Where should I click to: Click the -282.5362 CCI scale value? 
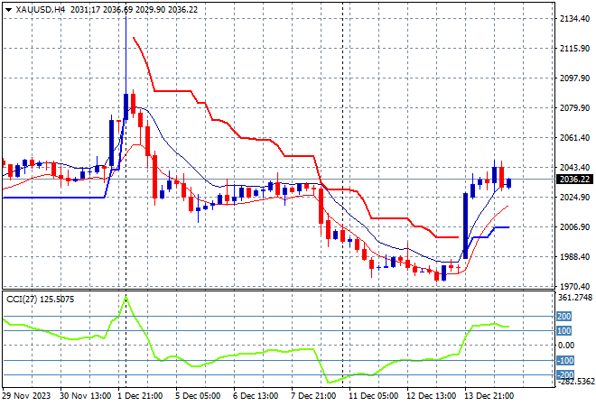pos(574,382)
